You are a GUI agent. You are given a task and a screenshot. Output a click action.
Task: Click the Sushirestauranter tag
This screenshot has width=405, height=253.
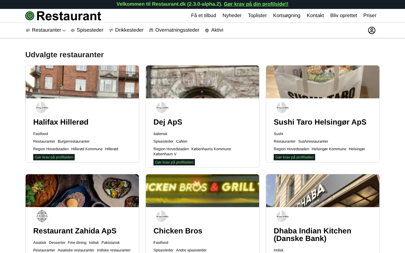(x=313, y=141)
